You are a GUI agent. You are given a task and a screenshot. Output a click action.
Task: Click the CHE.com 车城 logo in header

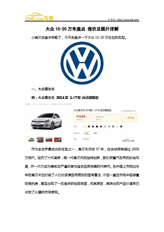point(40,17)
